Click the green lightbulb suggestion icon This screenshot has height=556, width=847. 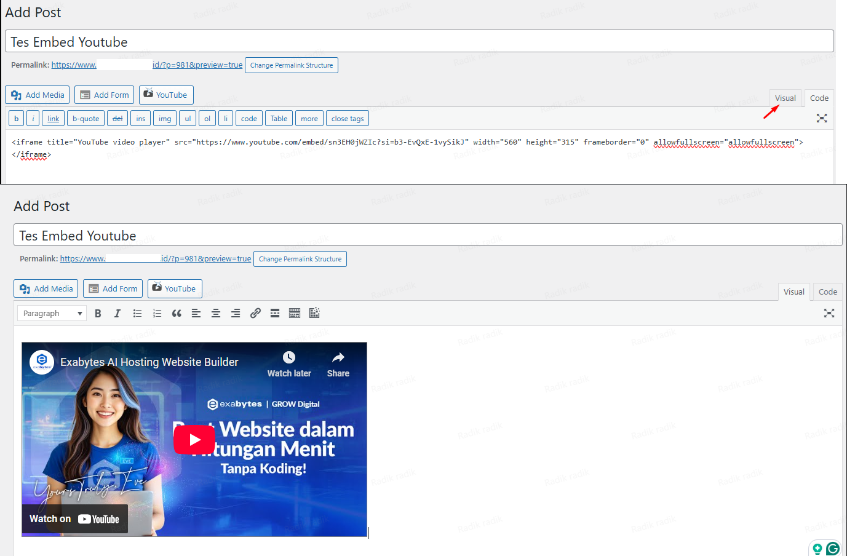817,549
